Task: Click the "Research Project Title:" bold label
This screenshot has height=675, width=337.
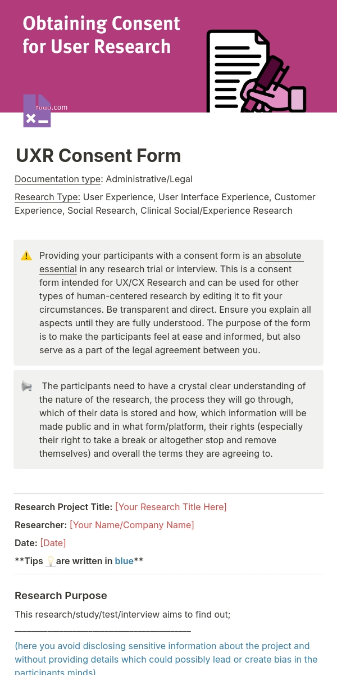Action: [x=63, y=507]
